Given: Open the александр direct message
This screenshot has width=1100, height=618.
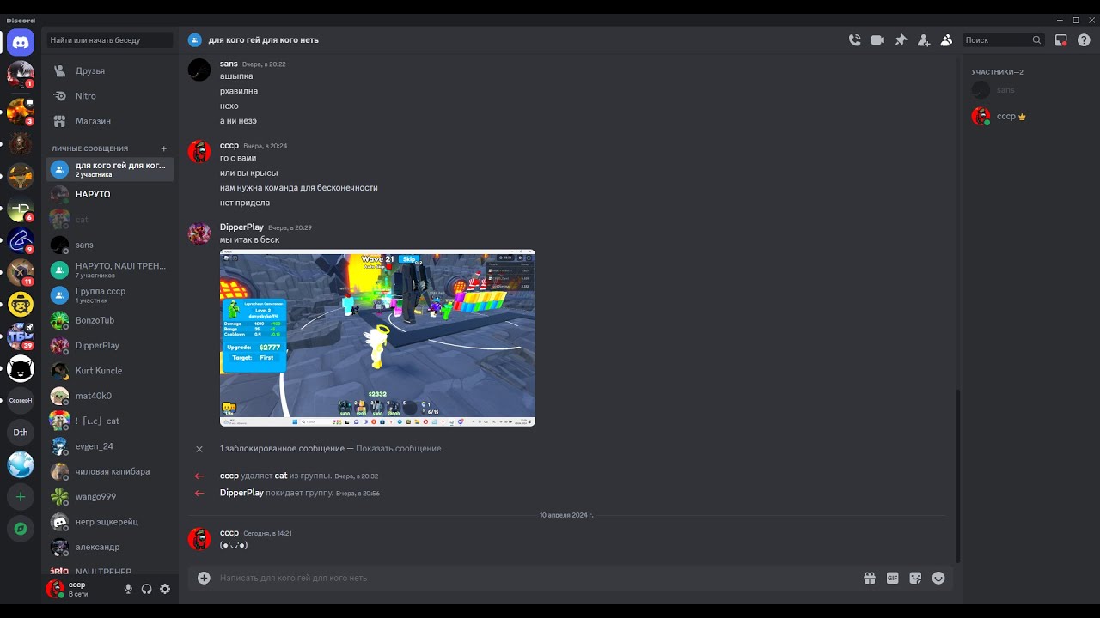Looking at the screenshot, I should pos(110,547).
